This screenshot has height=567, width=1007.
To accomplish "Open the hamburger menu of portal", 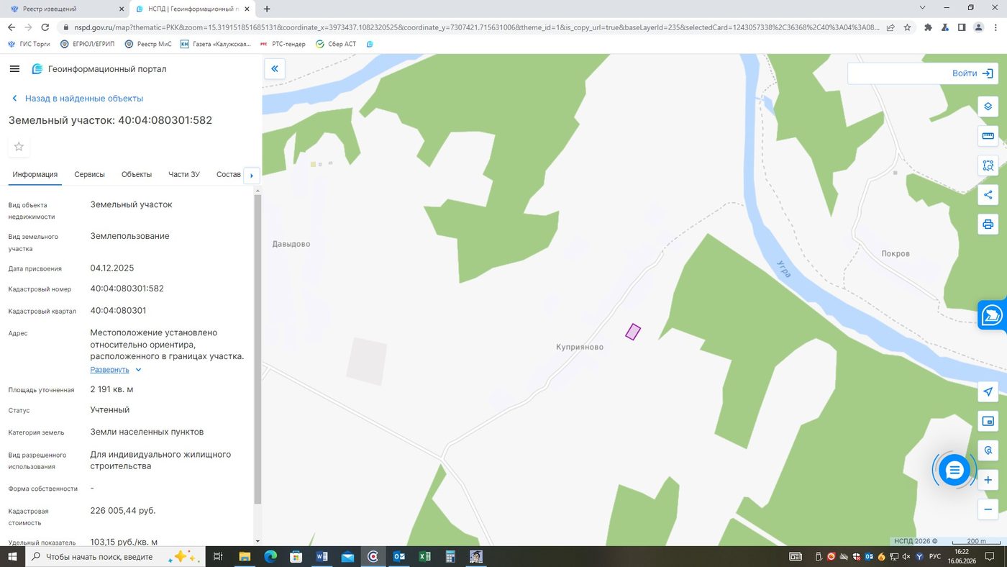I will 14,69.
